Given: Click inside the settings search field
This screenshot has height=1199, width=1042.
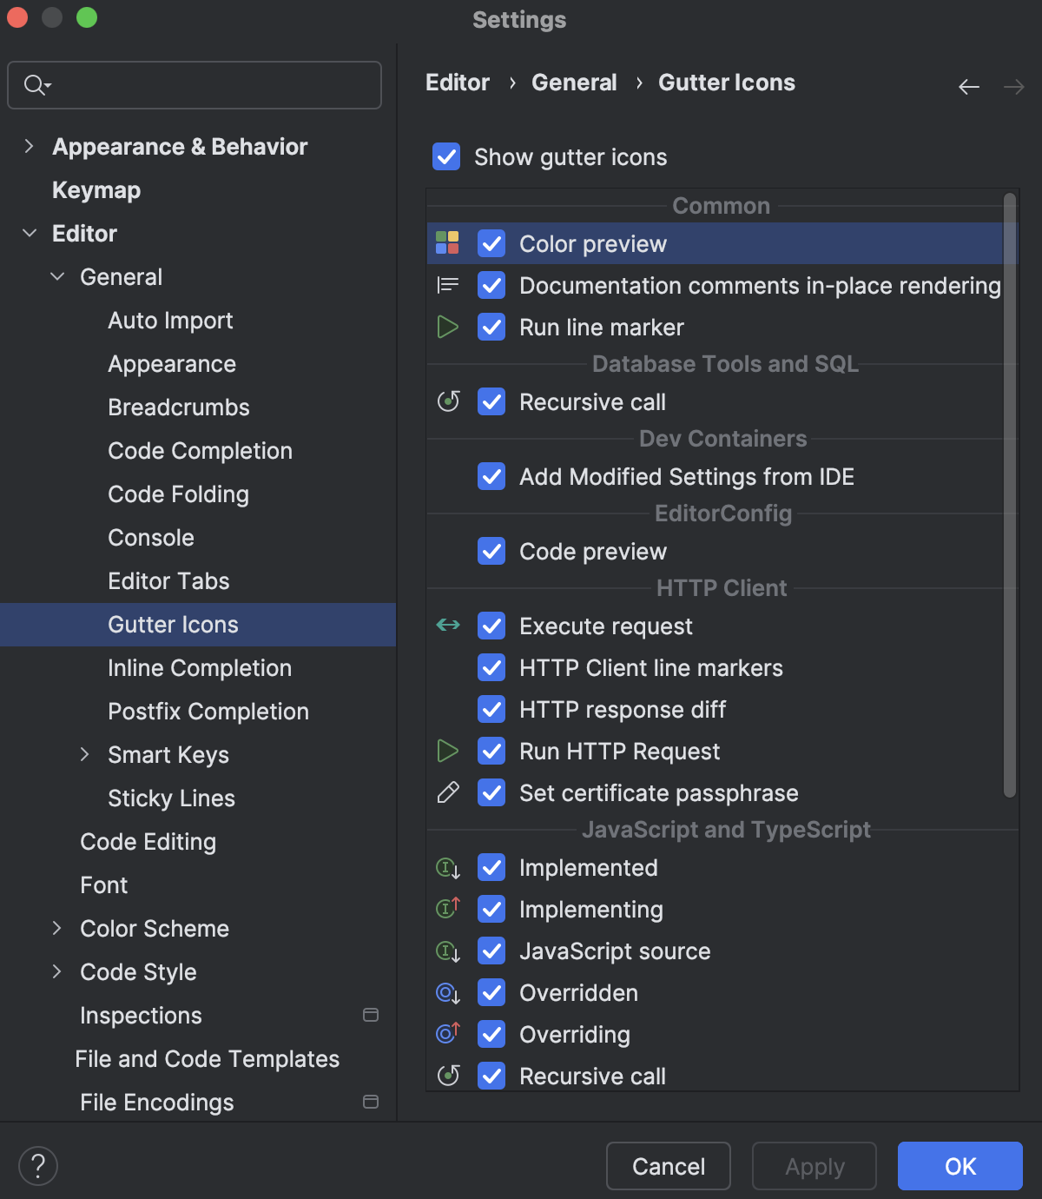Looking at the screenshot, I should (194, 85).
